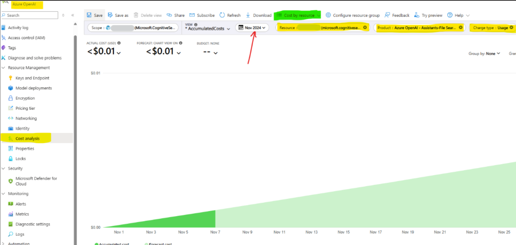
Task: Click the Keys and Endpoint key icon
Action: pyautogui.click(x=11, y=78)
